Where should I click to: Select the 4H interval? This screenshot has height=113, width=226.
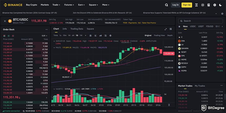click(73, 35)
